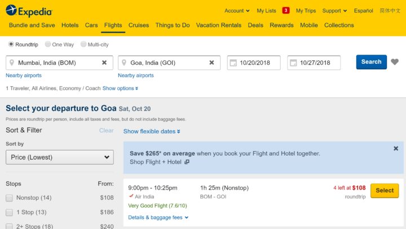Expand Details & baggage fees
The image size is (406, 229).
click(x=158, y=217)
